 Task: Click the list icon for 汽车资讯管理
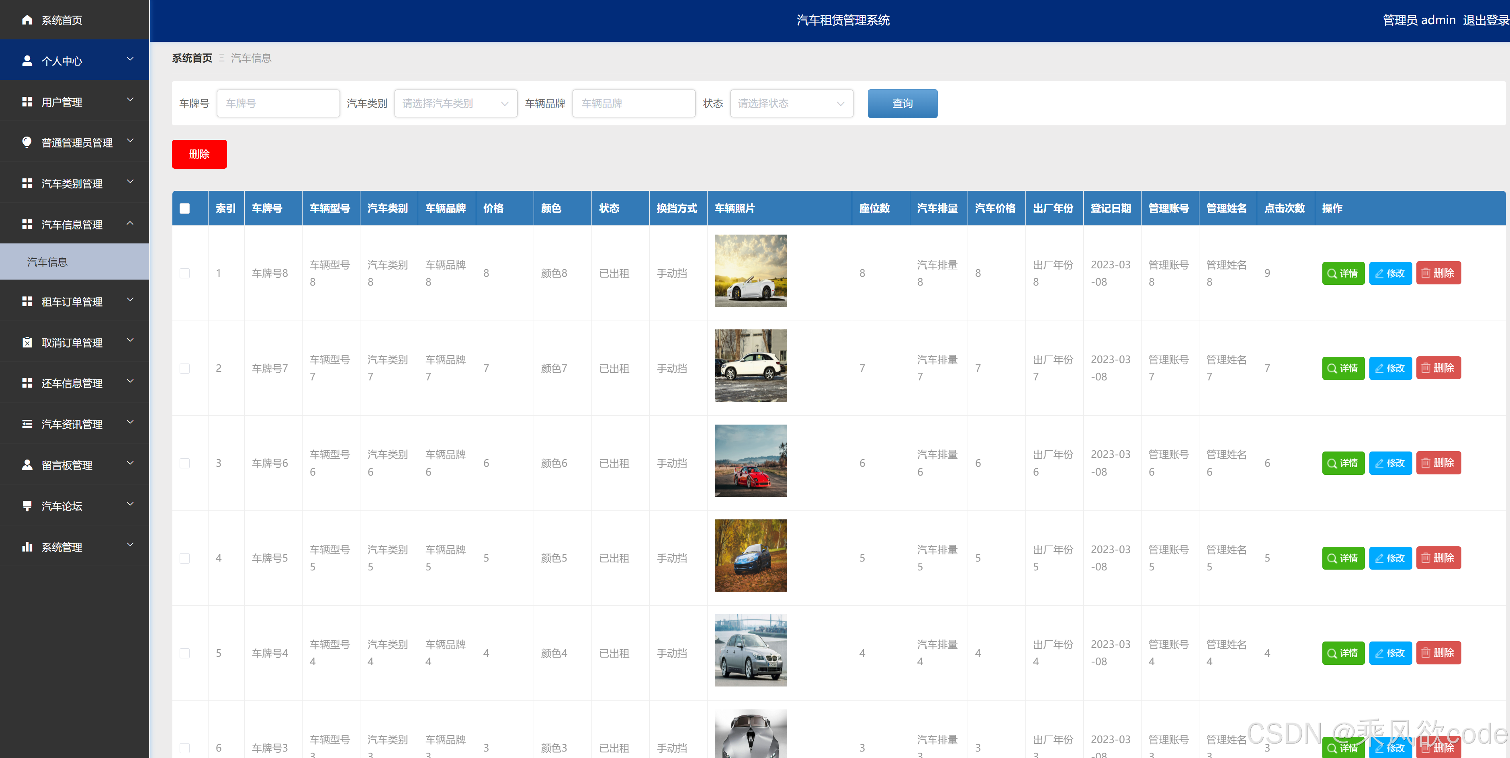click(x=27, y=424)
